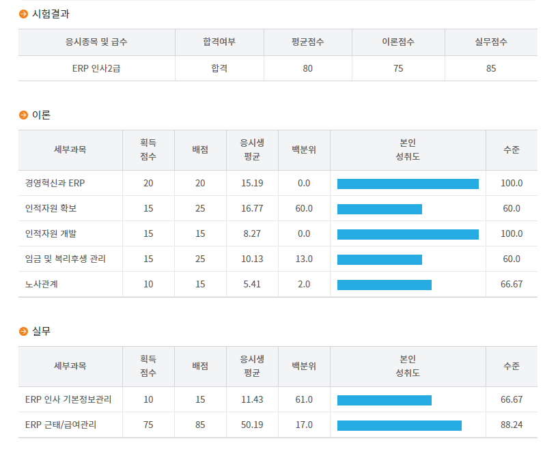Image resolution: width=545 pixels, height=456 pixels.
Task: Select the 5.41 examinee average value
Action: click(x=252, y=284)
